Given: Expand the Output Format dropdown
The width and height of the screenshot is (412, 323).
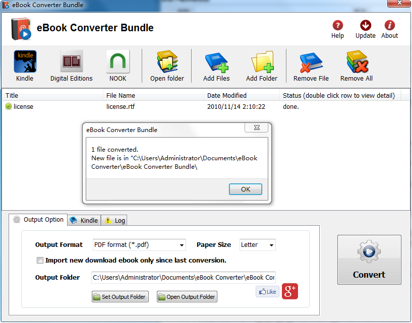Looking at the screenshot, I should (x=182, y=245).
